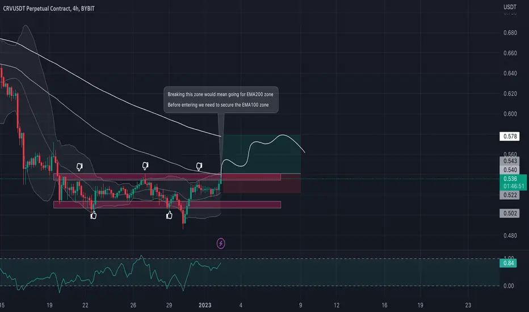Image resolution: width=529 pixels, height=312 pixels.
Task: Click the 0.502 price label
Action: [x=510, y=213]
